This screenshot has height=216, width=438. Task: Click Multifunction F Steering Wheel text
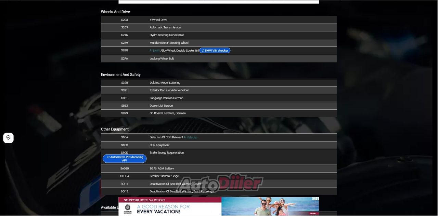[x=169, y=43]
